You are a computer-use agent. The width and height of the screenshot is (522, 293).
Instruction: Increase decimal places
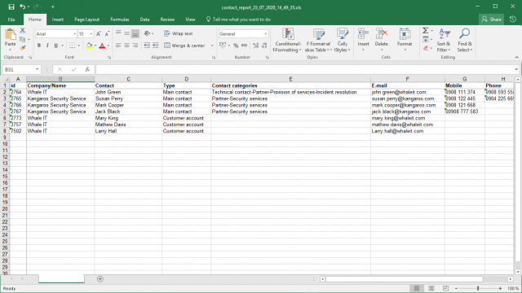pos(255,46)
